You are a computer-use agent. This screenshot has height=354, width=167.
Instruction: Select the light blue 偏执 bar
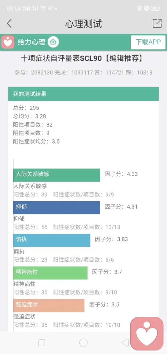52,240
